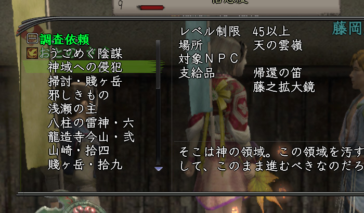Click the quest description text area
Screen dimensions: 364x213
pyautogui.click(x=271, y=159)
